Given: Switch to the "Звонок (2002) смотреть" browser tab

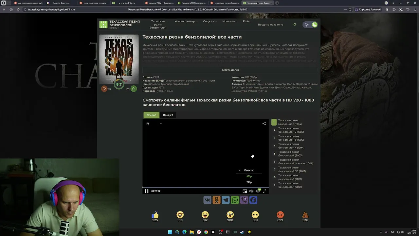Looking at the screenshot, I should pos(192,3).
